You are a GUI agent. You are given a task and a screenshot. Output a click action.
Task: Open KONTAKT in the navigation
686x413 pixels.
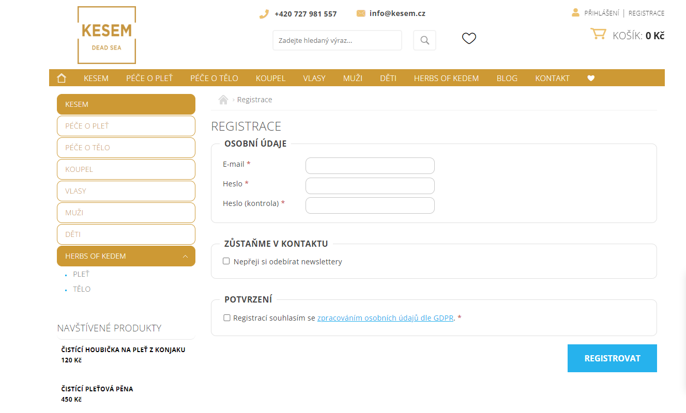click(552, 78)
